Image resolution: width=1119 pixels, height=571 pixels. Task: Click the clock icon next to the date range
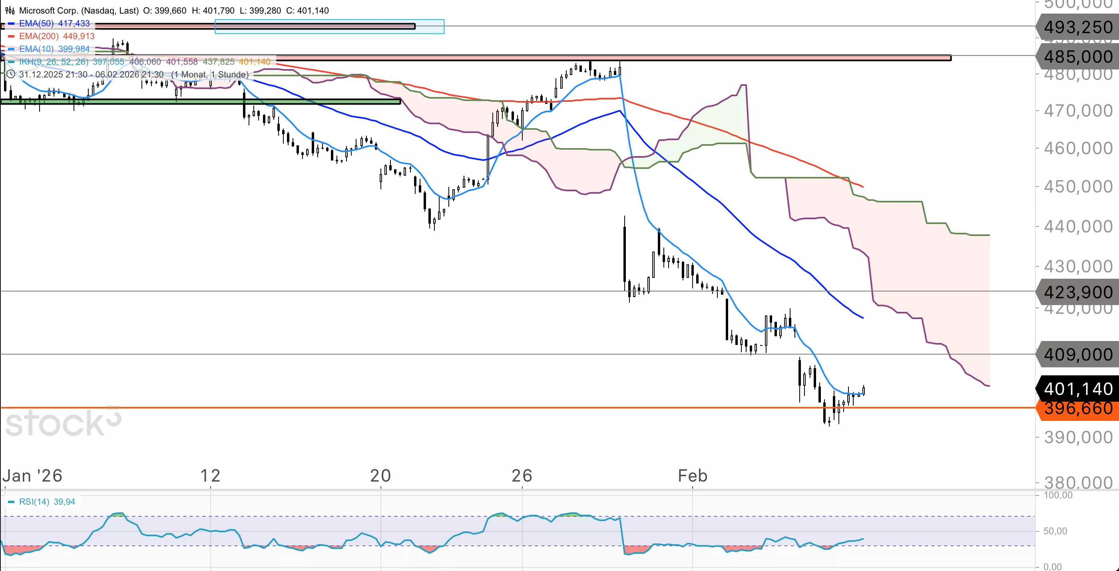(x=11, y=74)
